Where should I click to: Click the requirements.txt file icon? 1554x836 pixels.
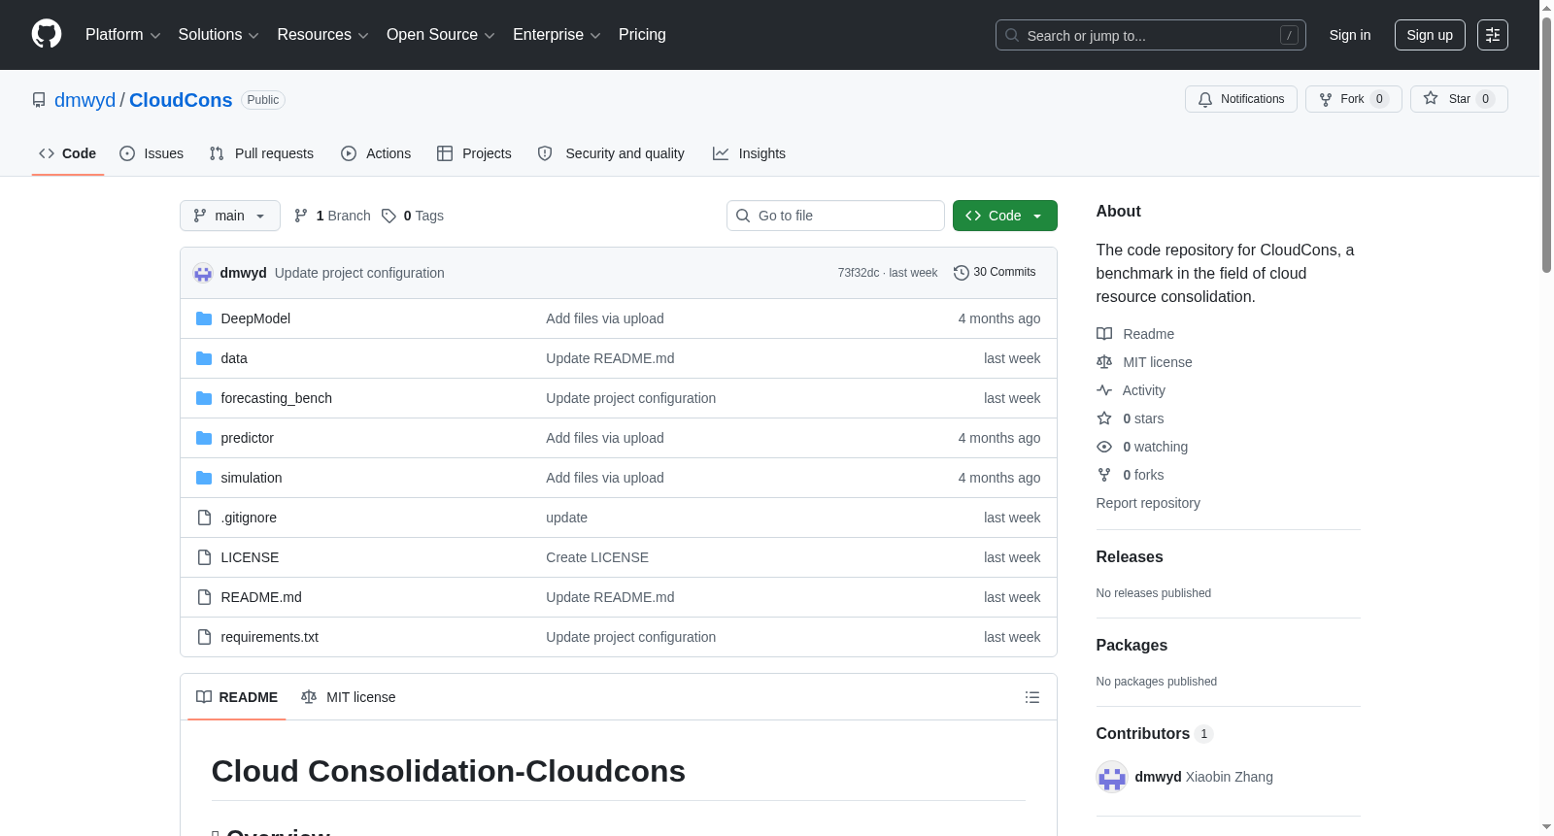[x=204, y=637]
